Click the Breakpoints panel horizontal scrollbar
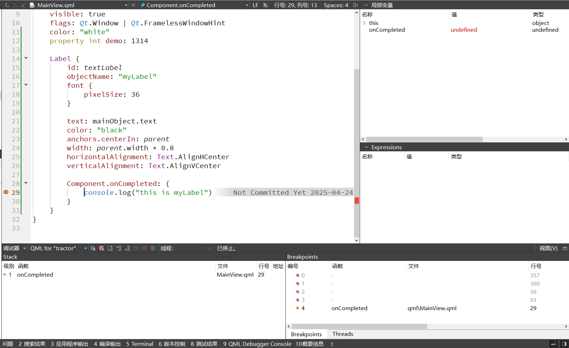The image size is (569, 348). 359,326
